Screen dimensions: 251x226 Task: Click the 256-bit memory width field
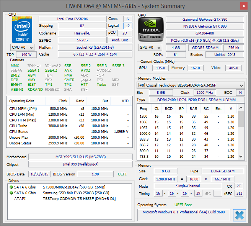234,47
